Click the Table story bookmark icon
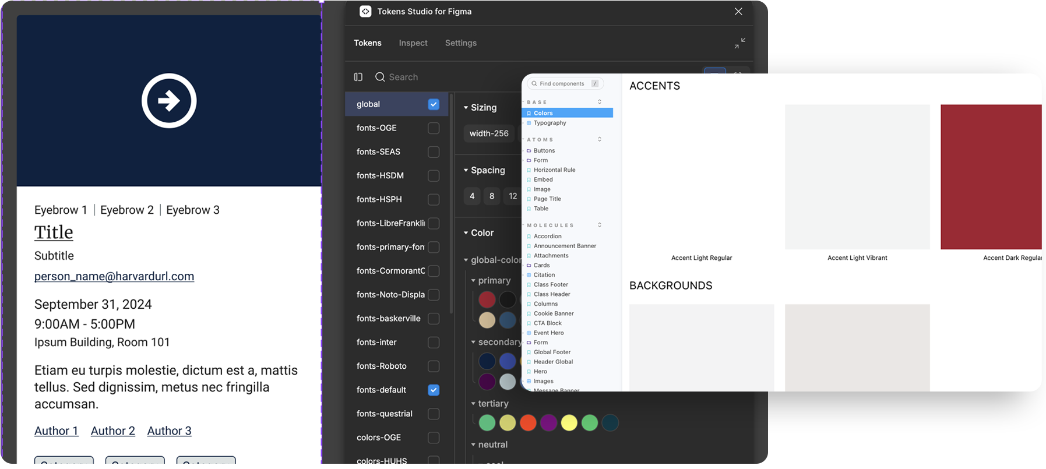This screenshot has width=1046, height=469. coord(529,209)
